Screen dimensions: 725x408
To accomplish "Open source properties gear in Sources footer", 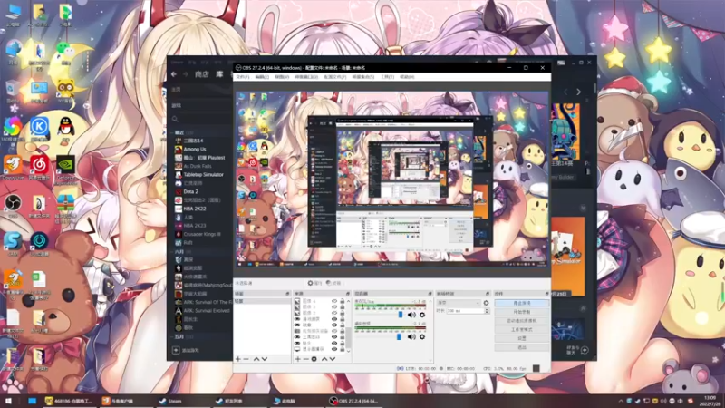I will (x=314, y=359).
